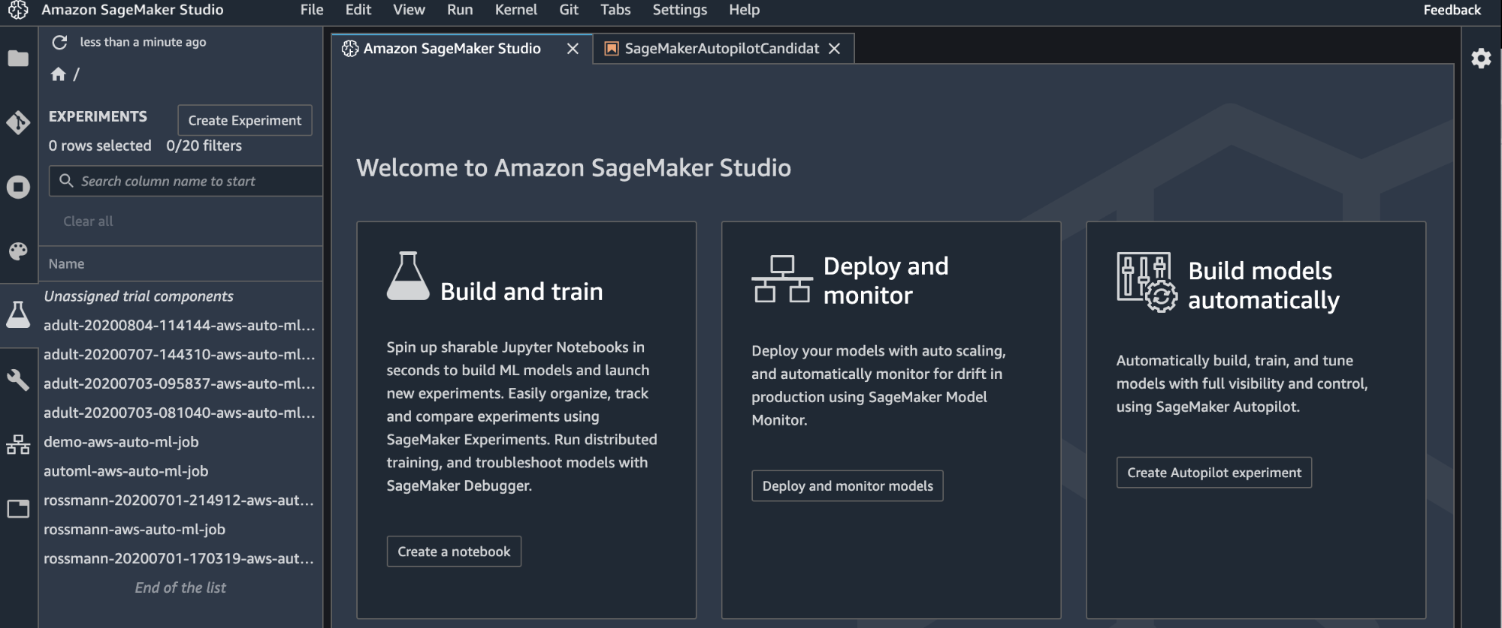Switch to the SageMakerAutopilotCandidat tab

tap(724, 49)
